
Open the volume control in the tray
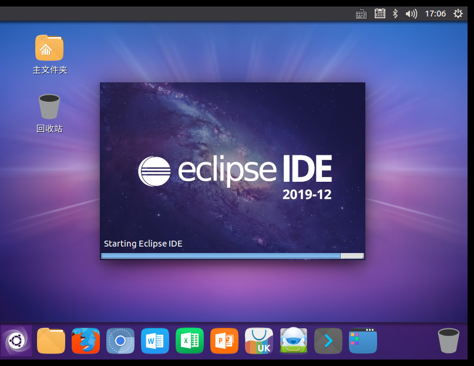tap(411, 14)
